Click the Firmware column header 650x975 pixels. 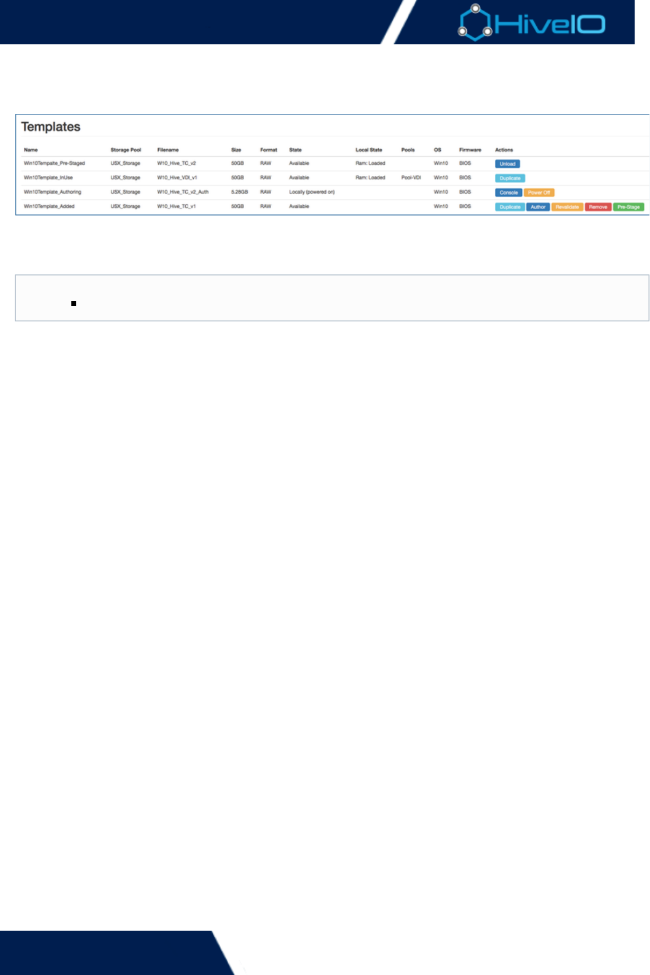point(470,150)
